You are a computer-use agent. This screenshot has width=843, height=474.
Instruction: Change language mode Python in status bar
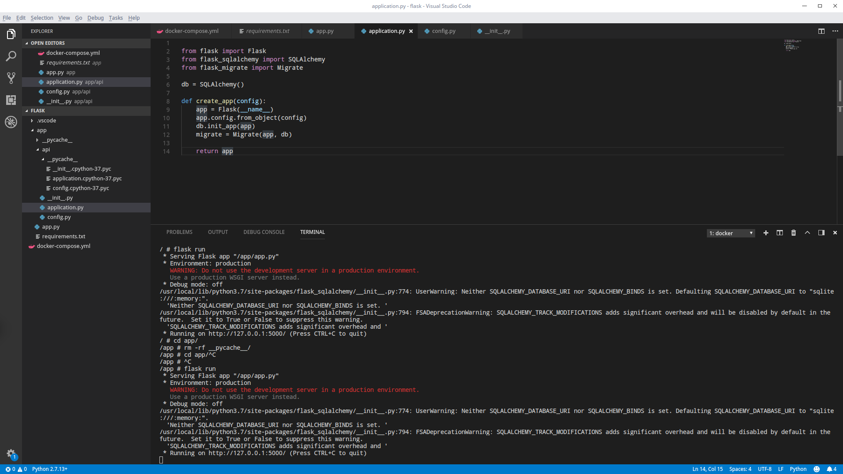click(x=798, y=469)
